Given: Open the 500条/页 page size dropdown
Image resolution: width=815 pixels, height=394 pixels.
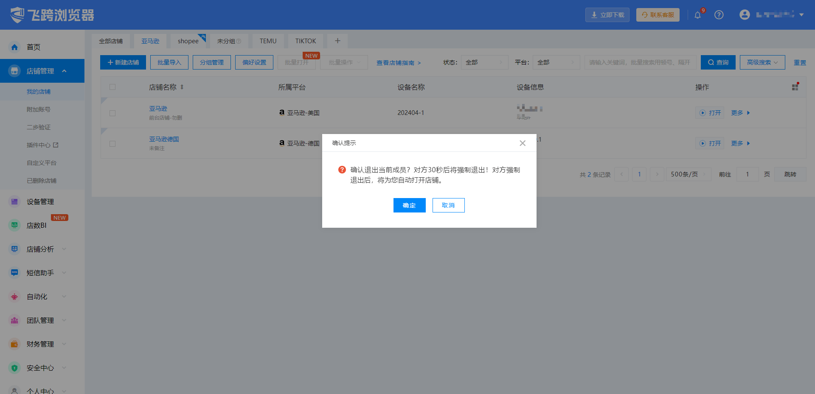Looking at the screenshot, I should pos(689,174).
